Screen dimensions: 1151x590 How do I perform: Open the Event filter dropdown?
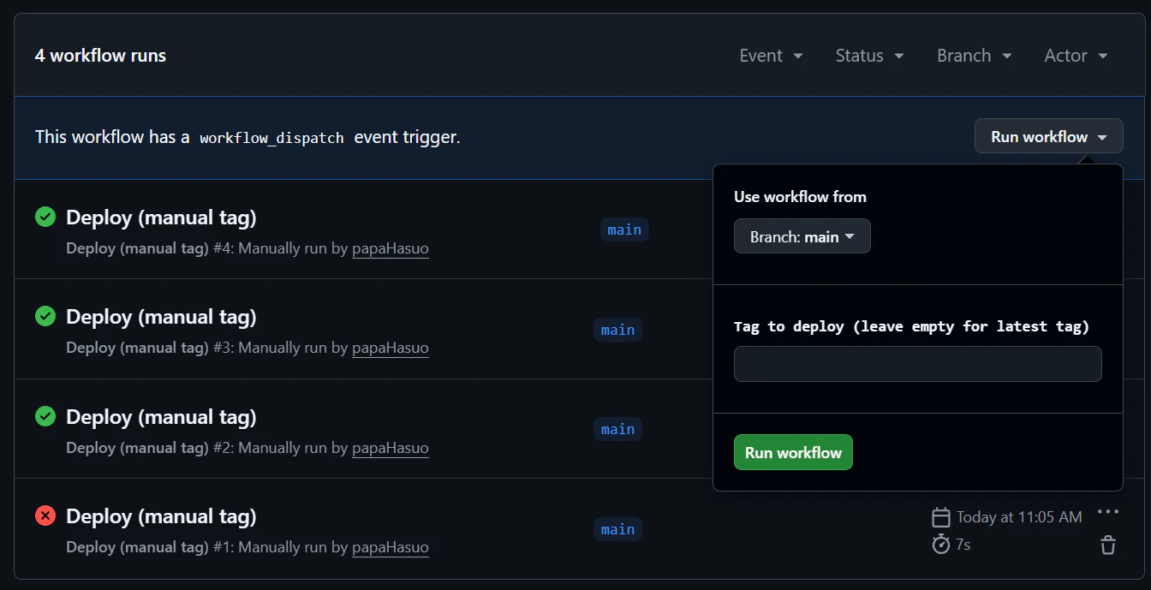tap(772, 56)
